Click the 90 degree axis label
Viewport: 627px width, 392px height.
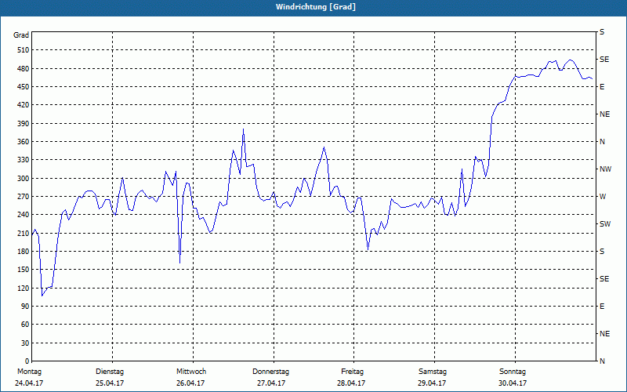(25, 307)
